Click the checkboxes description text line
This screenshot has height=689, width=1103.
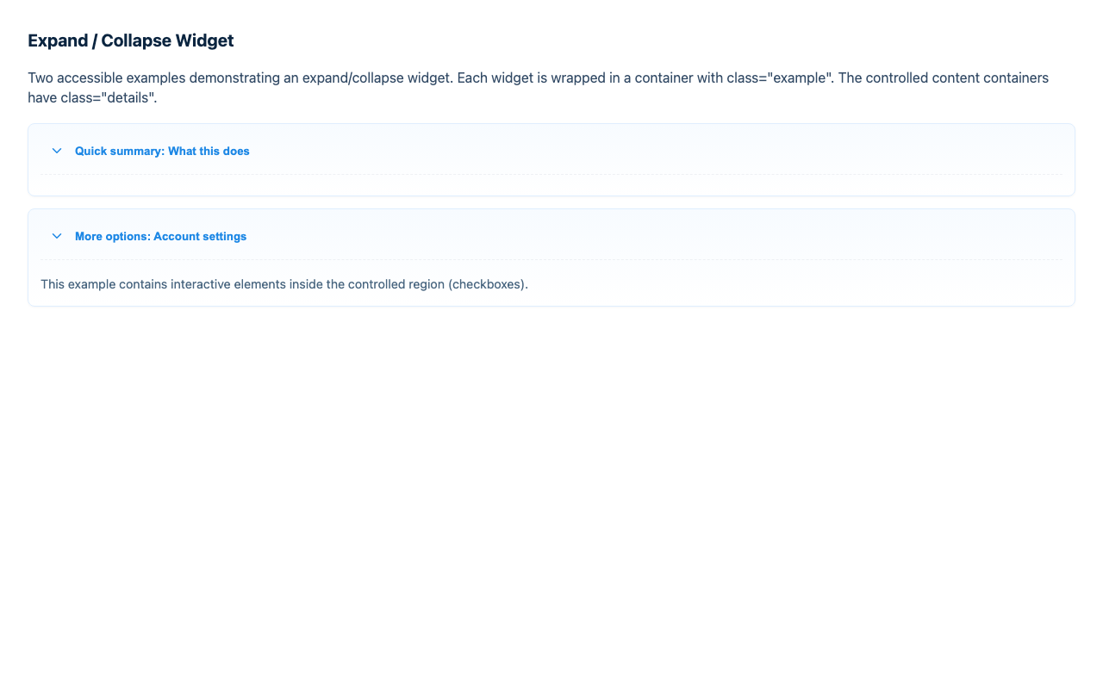coord(284,283)
